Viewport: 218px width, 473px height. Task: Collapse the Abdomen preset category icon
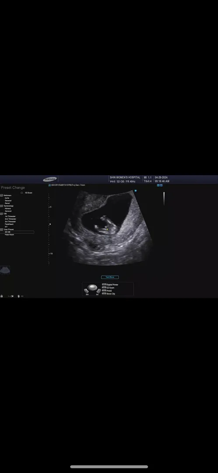[x=1, y=195]
